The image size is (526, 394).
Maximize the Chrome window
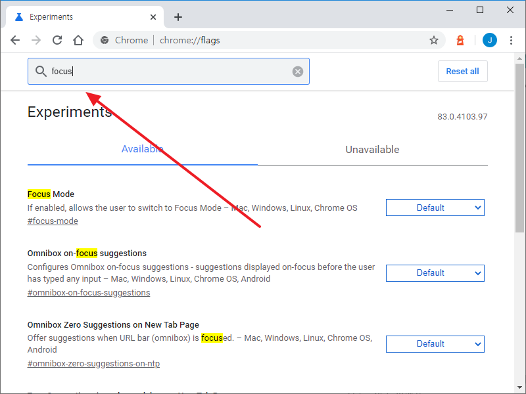480,10
